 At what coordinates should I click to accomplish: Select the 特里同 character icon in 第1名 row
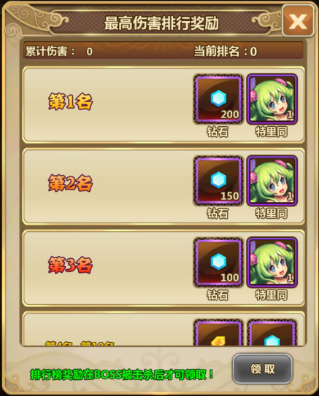(272, 99)
